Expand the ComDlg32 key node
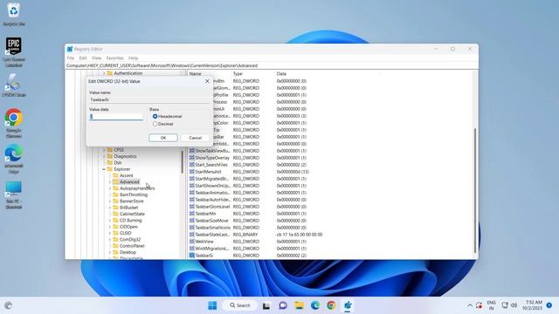559x314 pixels. coord(110,240)
